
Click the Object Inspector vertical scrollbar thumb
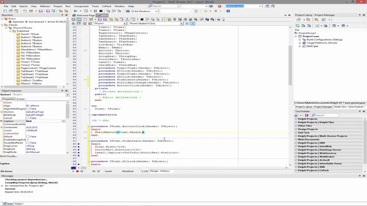click(x=68, y=111)
